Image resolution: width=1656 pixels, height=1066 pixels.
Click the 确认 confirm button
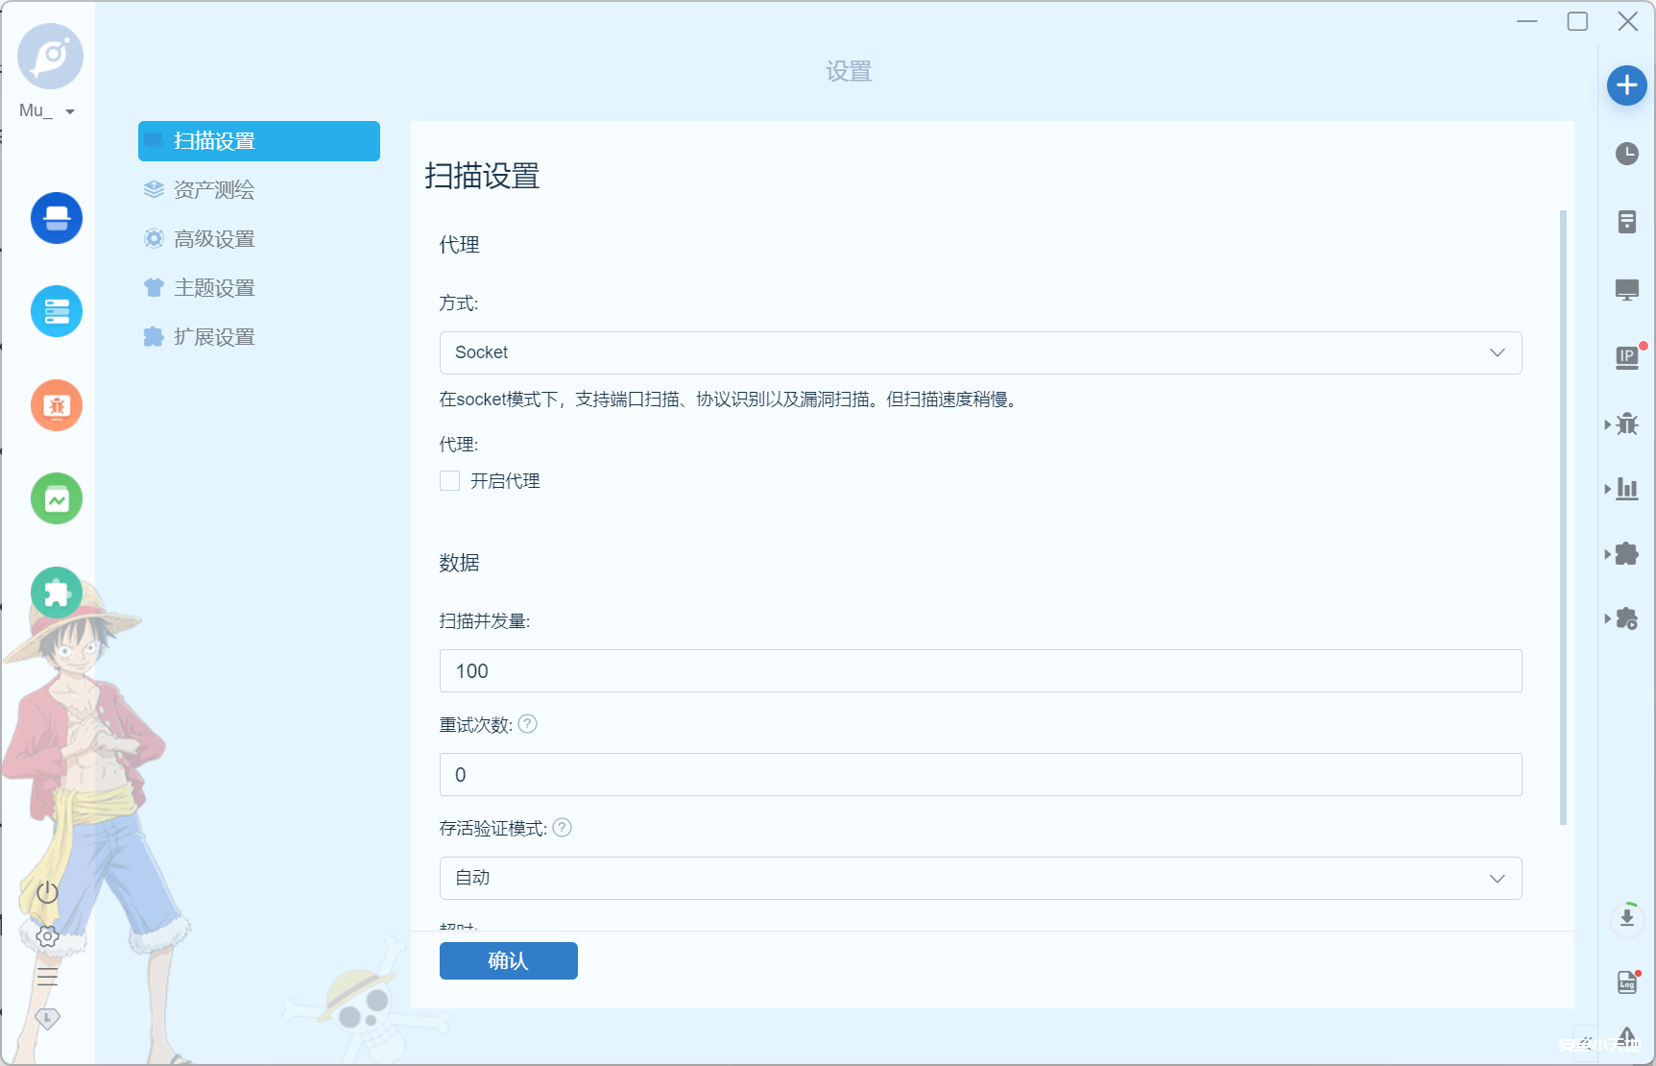pyautogui.click(x=508, y=960)
